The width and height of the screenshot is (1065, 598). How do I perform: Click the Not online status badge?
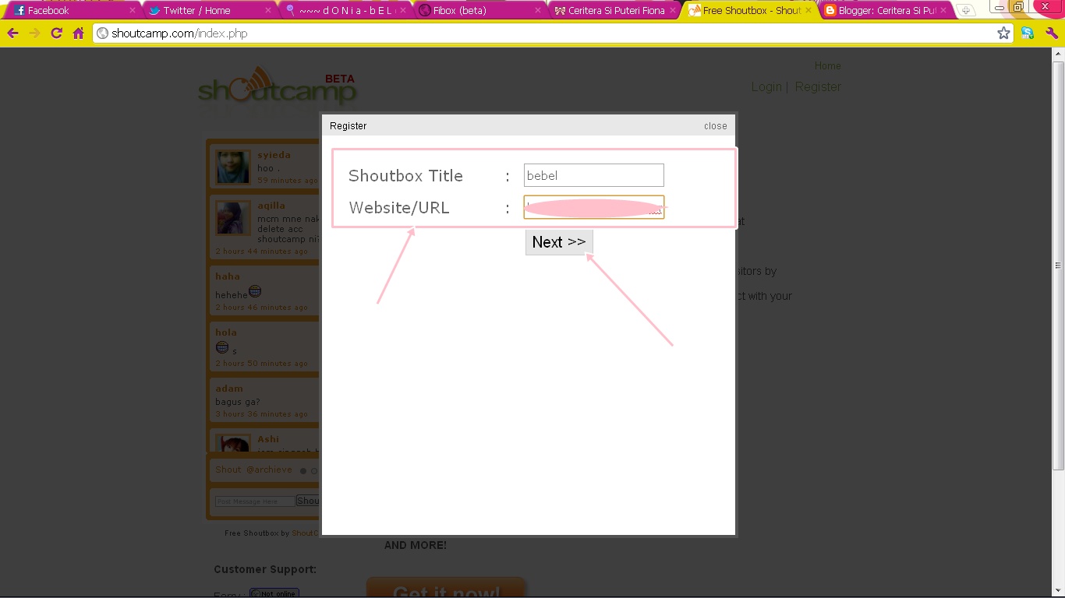point(274,593)
